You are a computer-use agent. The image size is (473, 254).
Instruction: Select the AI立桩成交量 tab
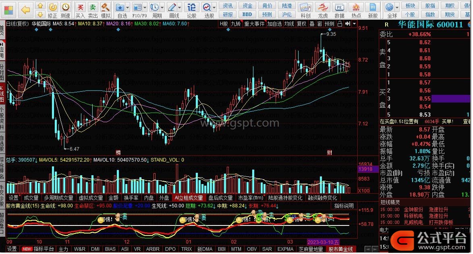[x=189, y=198]
